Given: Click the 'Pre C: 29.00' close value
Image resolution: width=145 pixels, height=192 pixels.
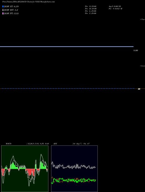Looking at the screenshot, I should (90, 13).
